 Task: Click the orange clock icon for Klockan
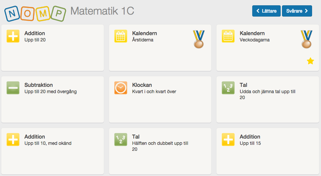click(121, 88)
